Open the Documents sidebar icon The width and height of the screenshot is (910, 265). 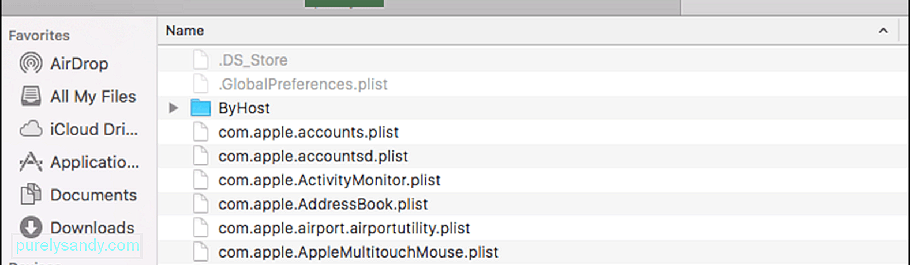pos(31,195)
